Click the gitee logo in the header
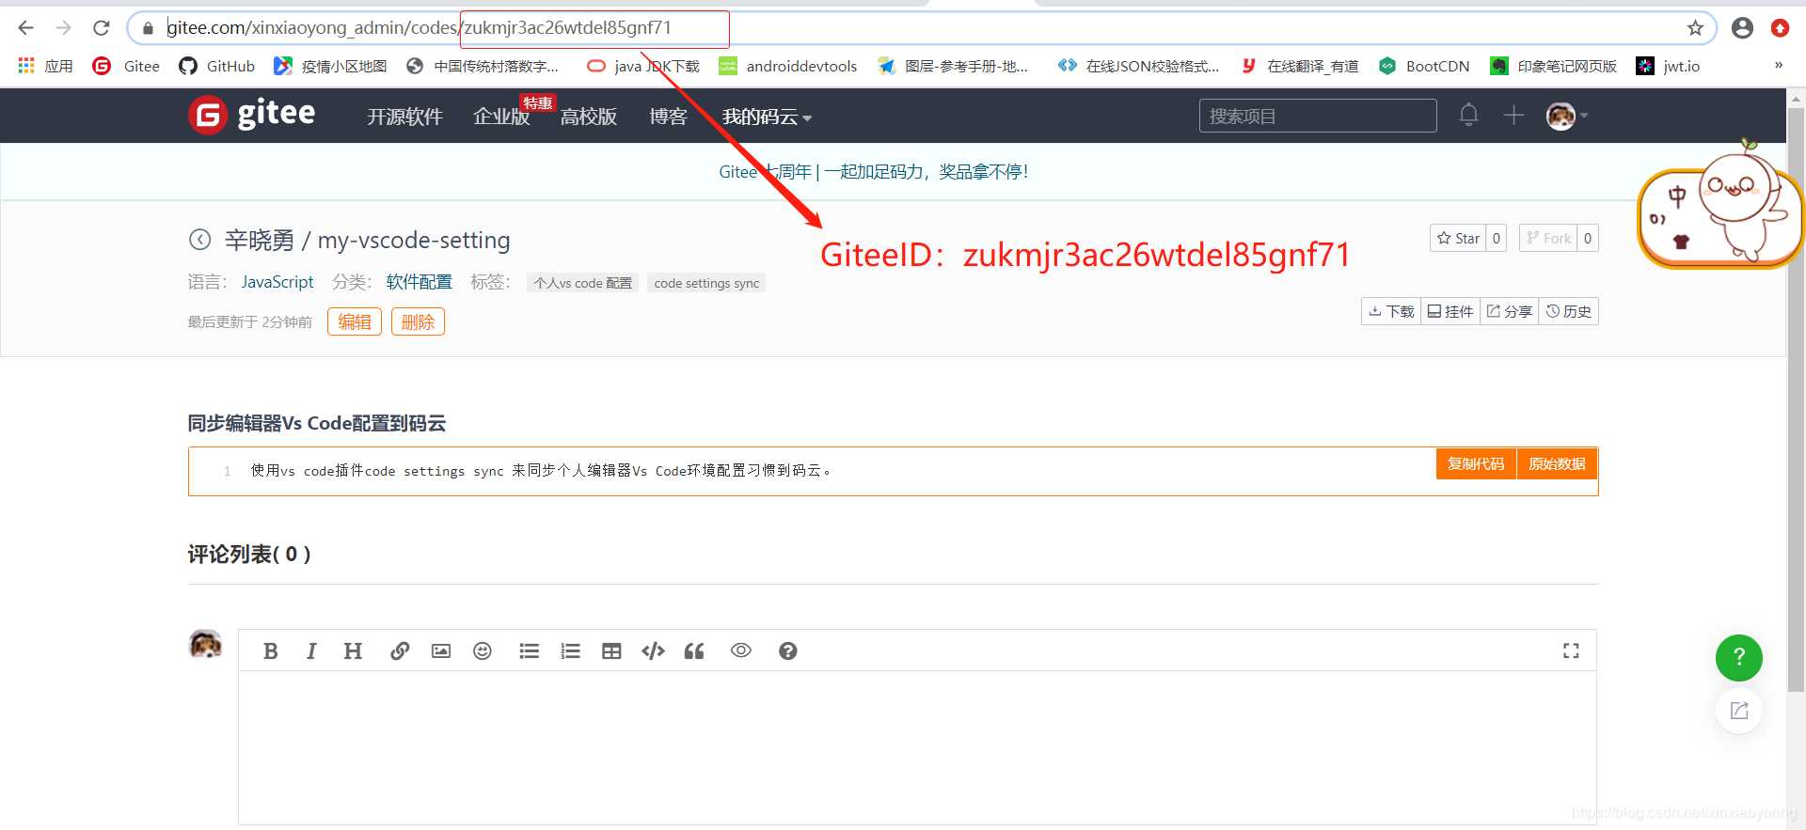This screenshot has height=830, width=1806. [252, 115]
